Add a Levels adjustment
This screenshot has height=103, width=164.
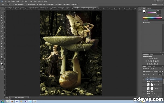[x=150, y=59]
